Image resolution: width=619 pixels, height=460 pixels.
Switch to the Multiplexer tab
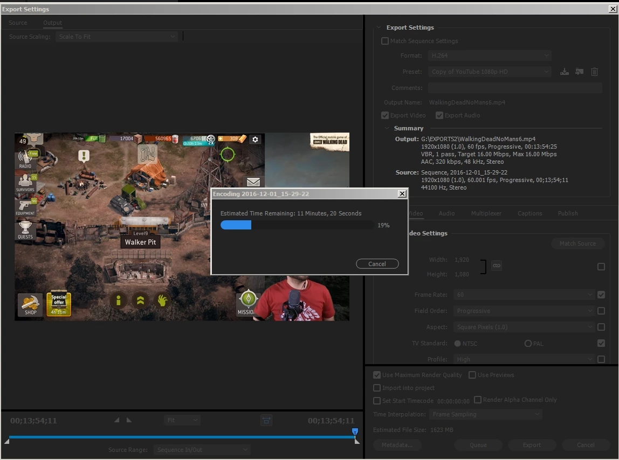(486, 213)
